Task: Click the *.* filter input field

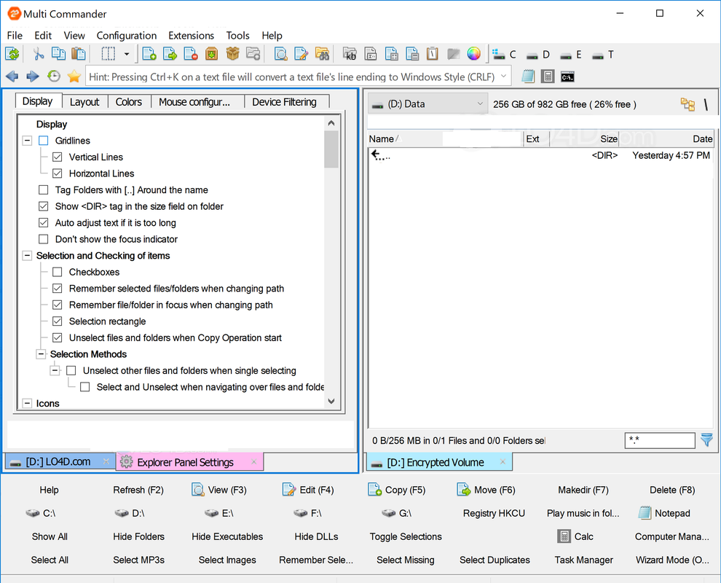Action: click(660, 440)
